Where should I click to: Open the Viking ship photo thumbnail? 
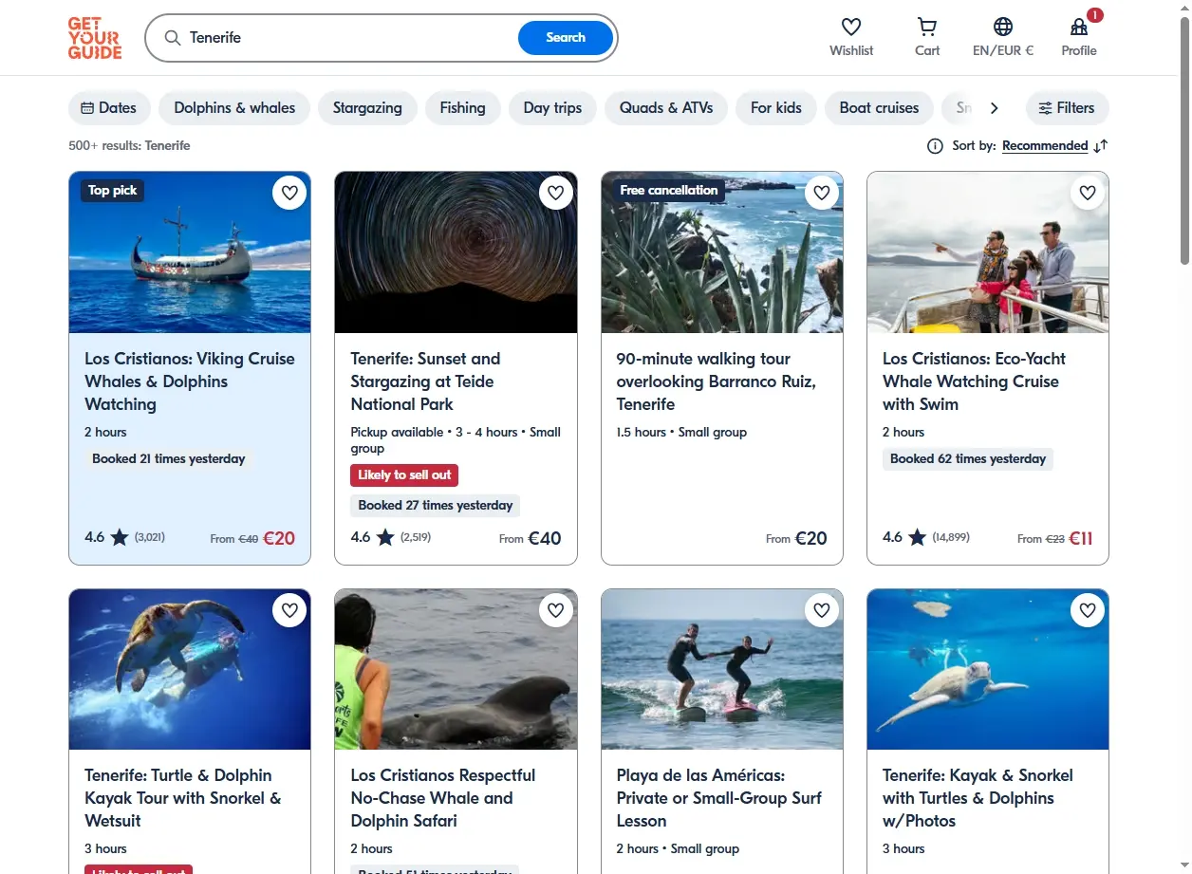190,252
